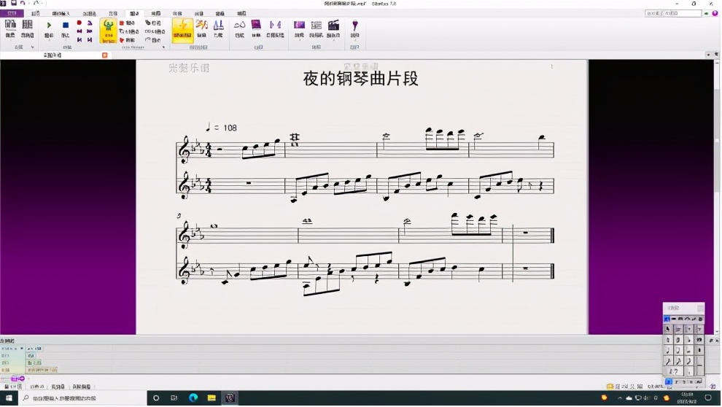Switch to the Notations ribbon tab

click(89, 13)
